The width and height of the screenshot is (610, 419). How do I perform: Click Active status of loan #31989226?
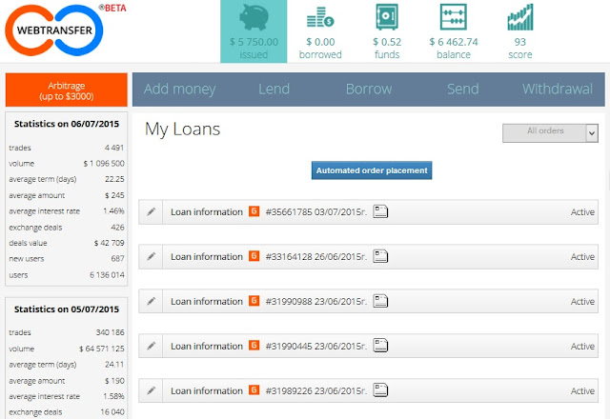(x=582, y=390)
